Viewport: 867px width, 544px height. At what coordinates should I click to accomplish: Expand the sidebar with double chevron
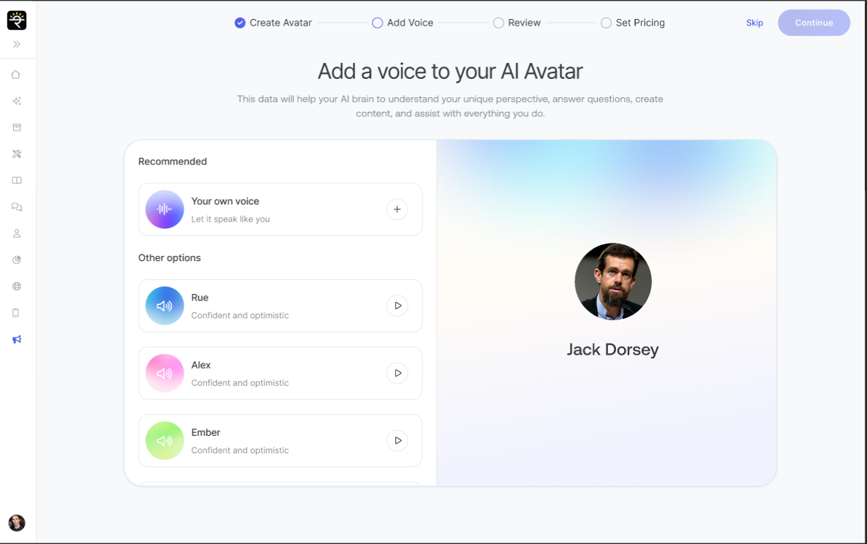pyautogui.click(x=17, y=44)
